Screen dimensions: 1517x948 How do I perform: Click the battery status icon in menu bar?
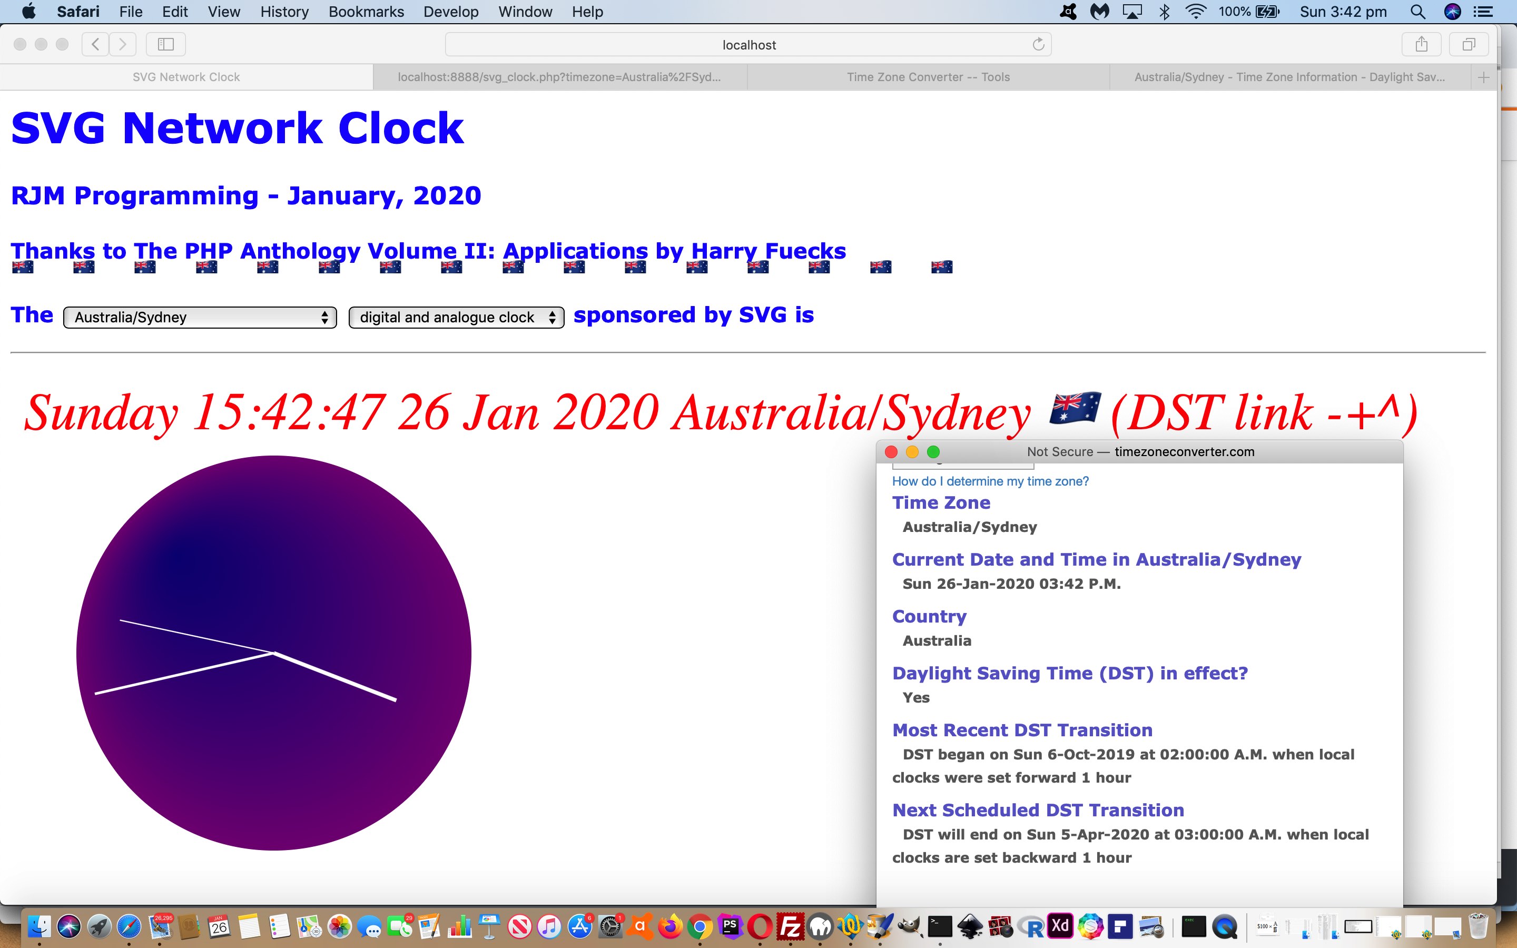click(x=1270, y=12)
